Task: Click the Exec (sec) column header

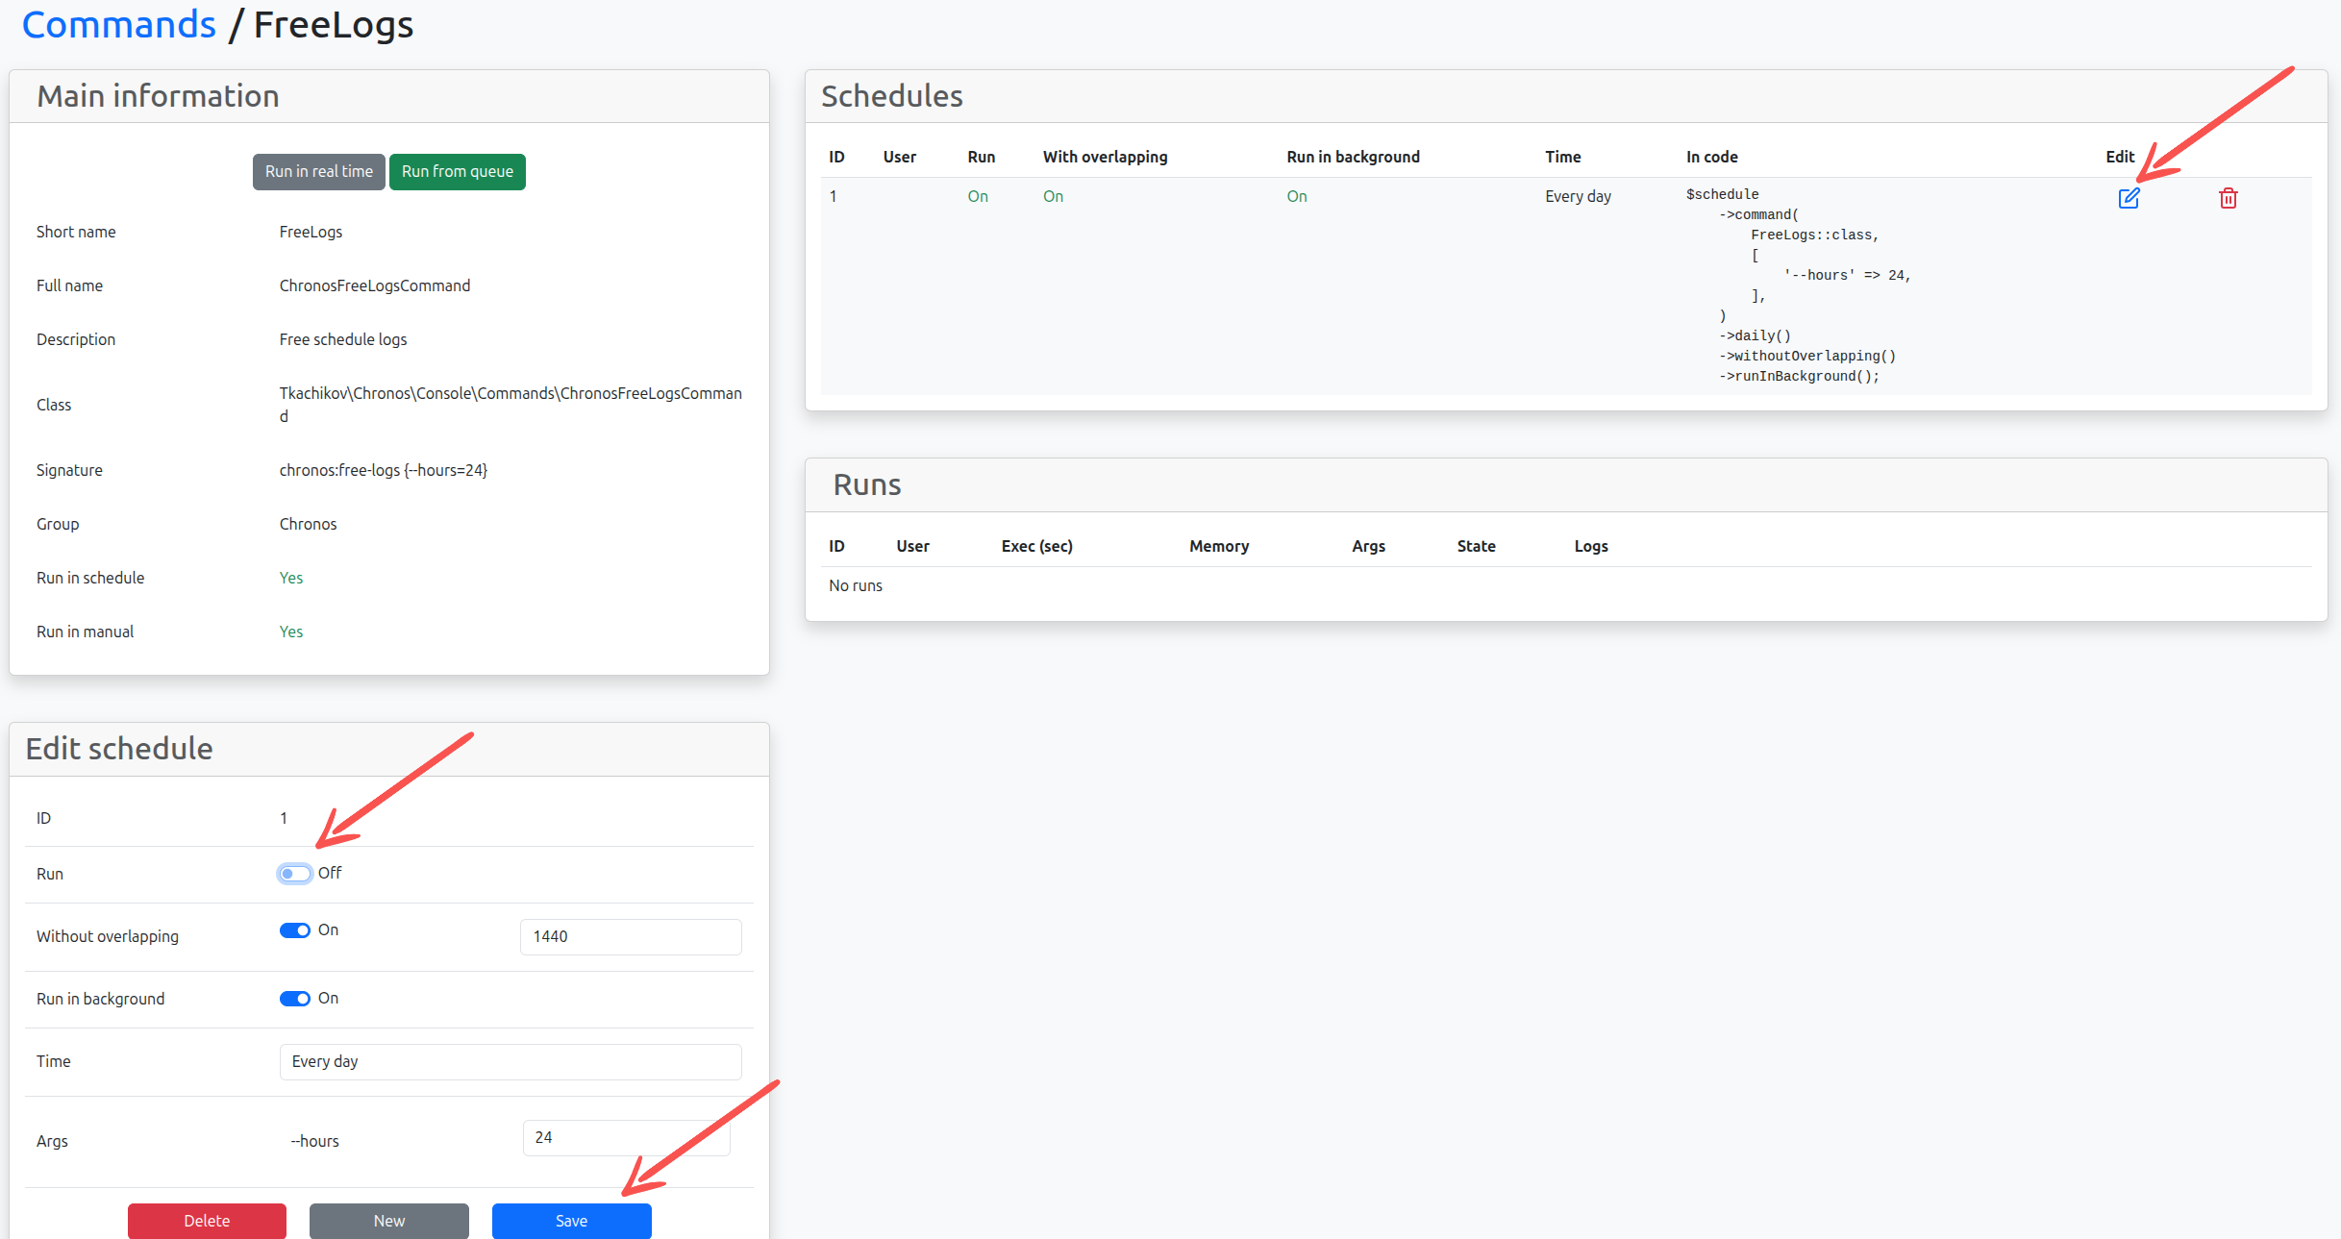Action: click(1036, 546)
